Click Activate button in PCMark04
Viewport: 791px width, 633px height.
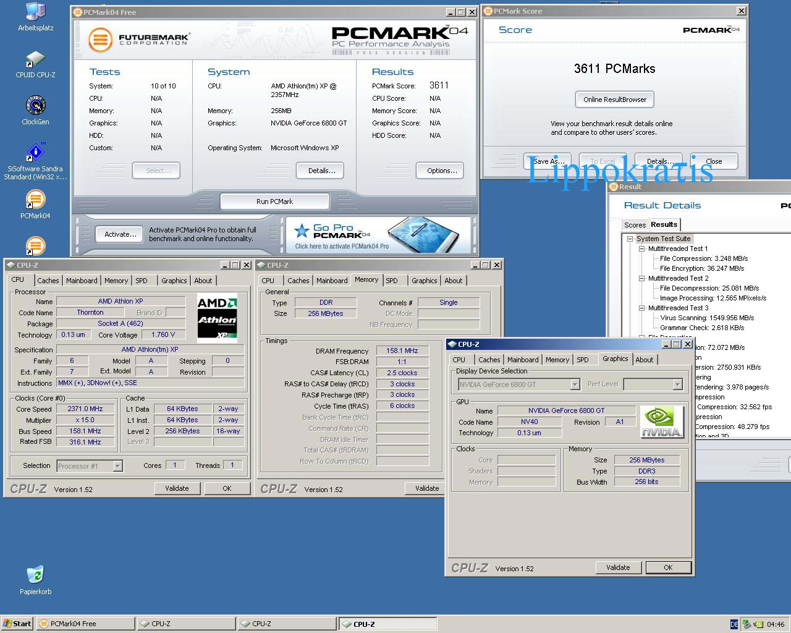click(x=121, y=234)
